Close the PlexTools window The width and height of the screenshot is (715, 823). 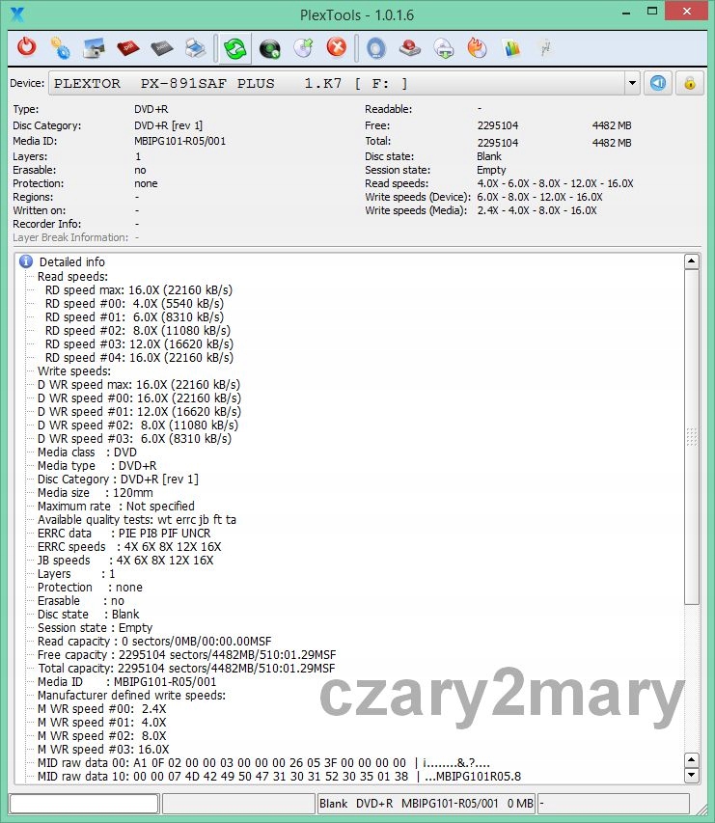pos(686,14)
